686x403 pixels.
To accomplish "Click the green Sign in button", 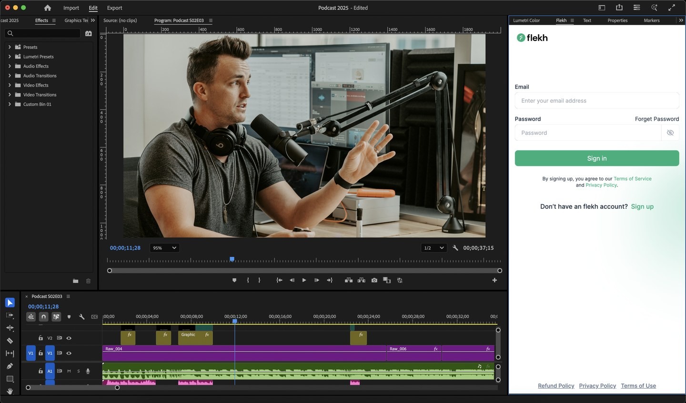I will [x=597, y=158].
